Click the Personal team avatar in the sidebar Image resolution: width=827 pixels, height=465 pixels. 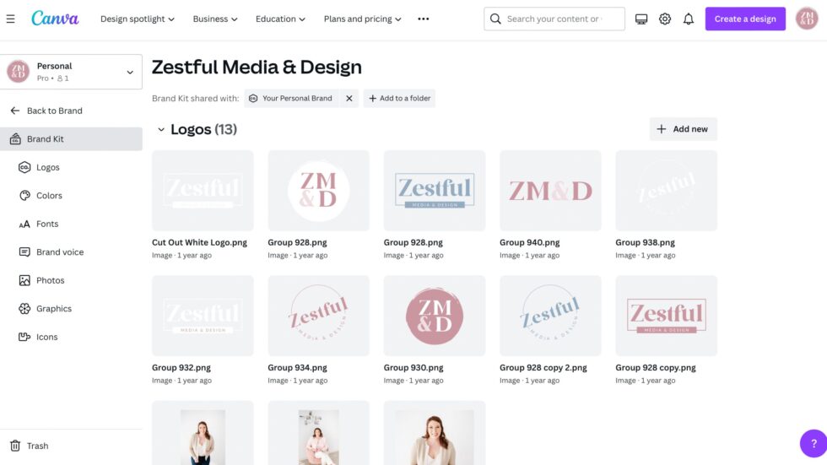(18, 71)
